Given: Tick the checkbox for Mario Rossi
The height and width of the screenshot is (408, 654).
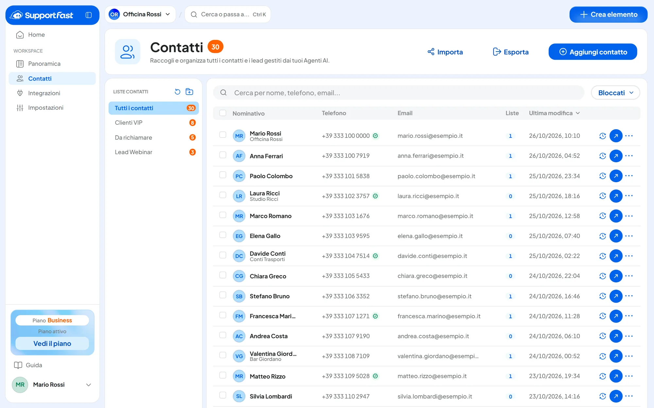Looking at the screenshot, I should pos(223,135).
